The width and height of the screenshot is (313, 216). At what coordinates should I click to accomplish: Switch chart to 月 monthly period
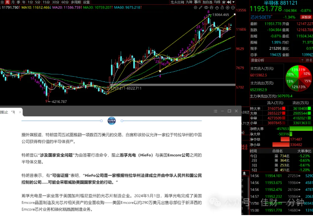(13, 2)
